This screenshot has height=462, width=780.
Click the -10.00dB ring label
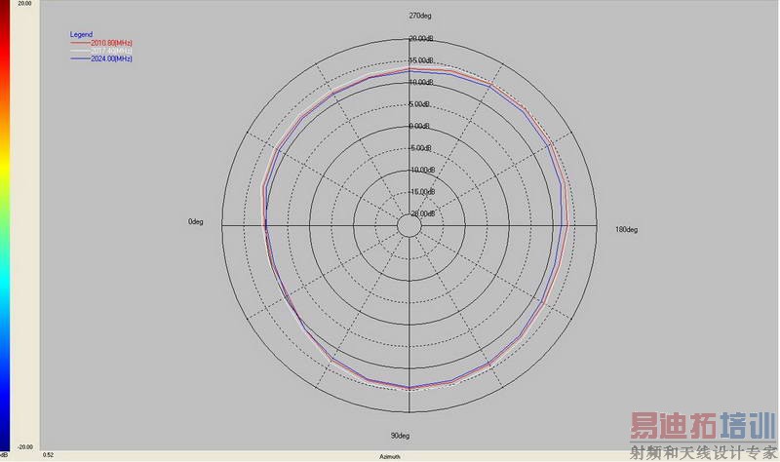pos(422,170)
